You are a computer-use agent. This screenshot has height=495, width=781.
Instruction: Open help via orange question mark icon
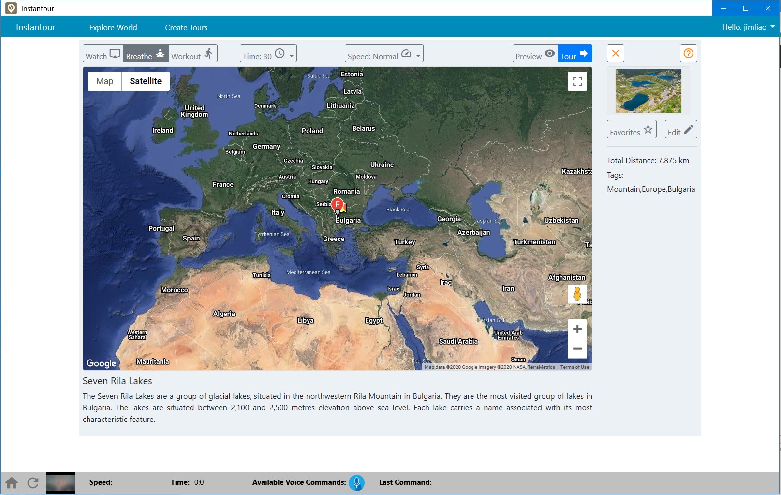[x=689, y=53]
